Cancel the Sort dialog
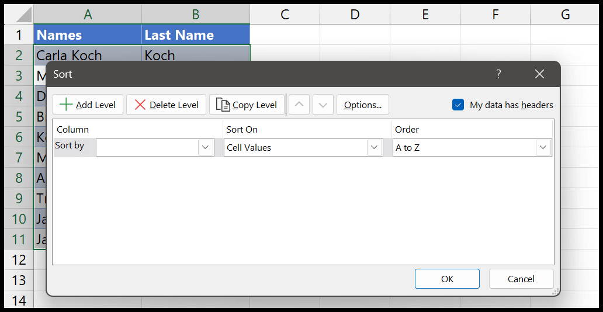603x312 pixels. click(521, 279)
